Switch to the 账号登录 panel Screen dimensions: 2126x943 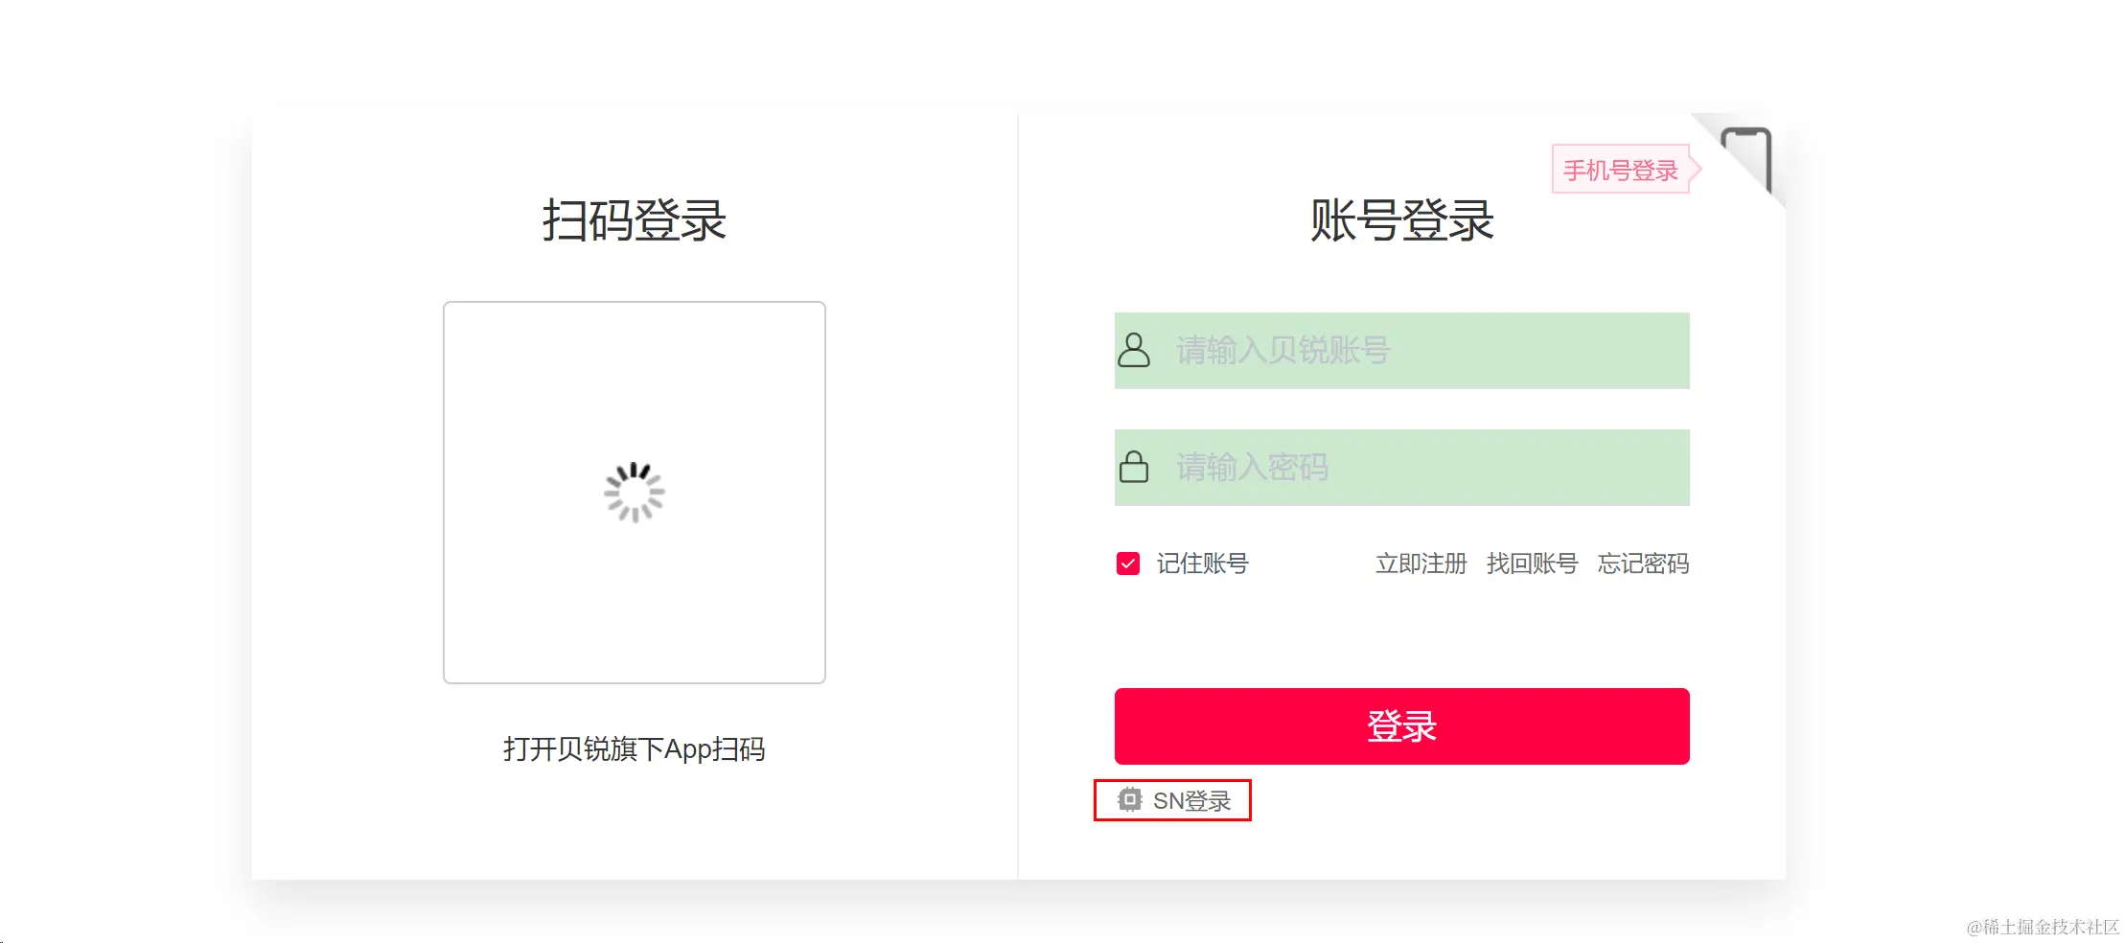[1401, 220]
